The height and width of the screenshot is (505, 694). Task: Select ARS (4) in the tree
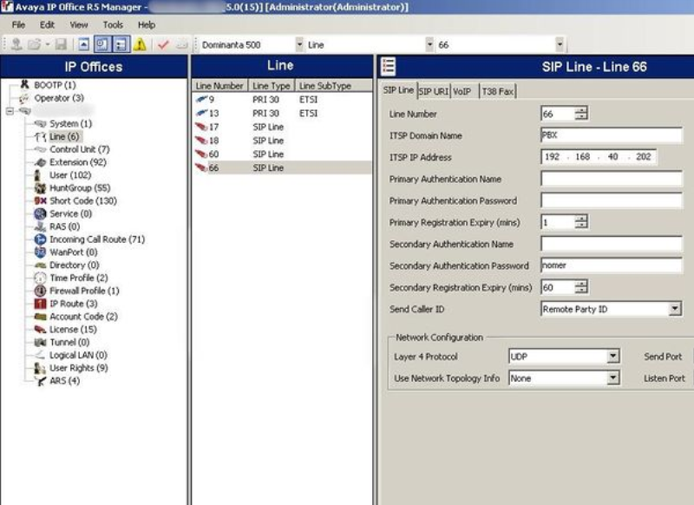(64, 381)
